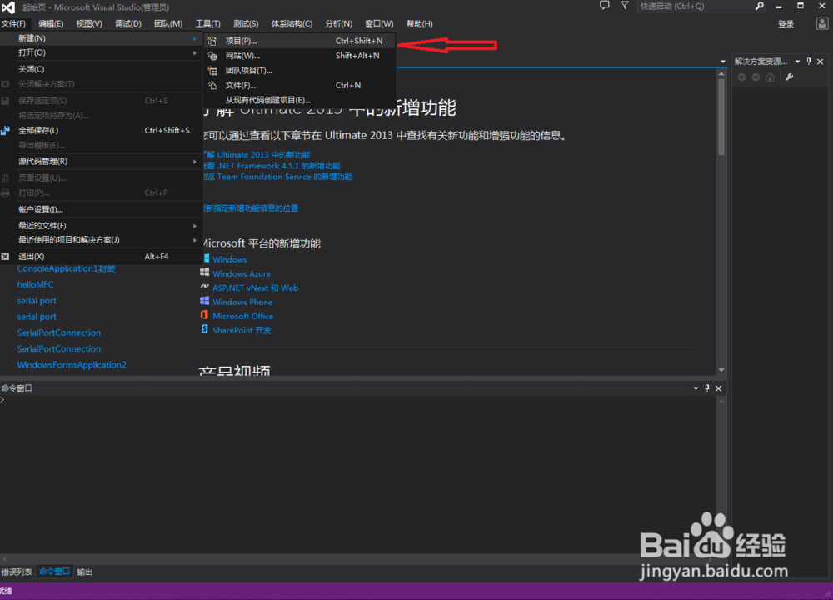Image resolution: width=833 pixels, height=600 pixels.
Task: Toggle auto-hide pin on 解决方案资源管理器 panel
Action: click(808, 61)
